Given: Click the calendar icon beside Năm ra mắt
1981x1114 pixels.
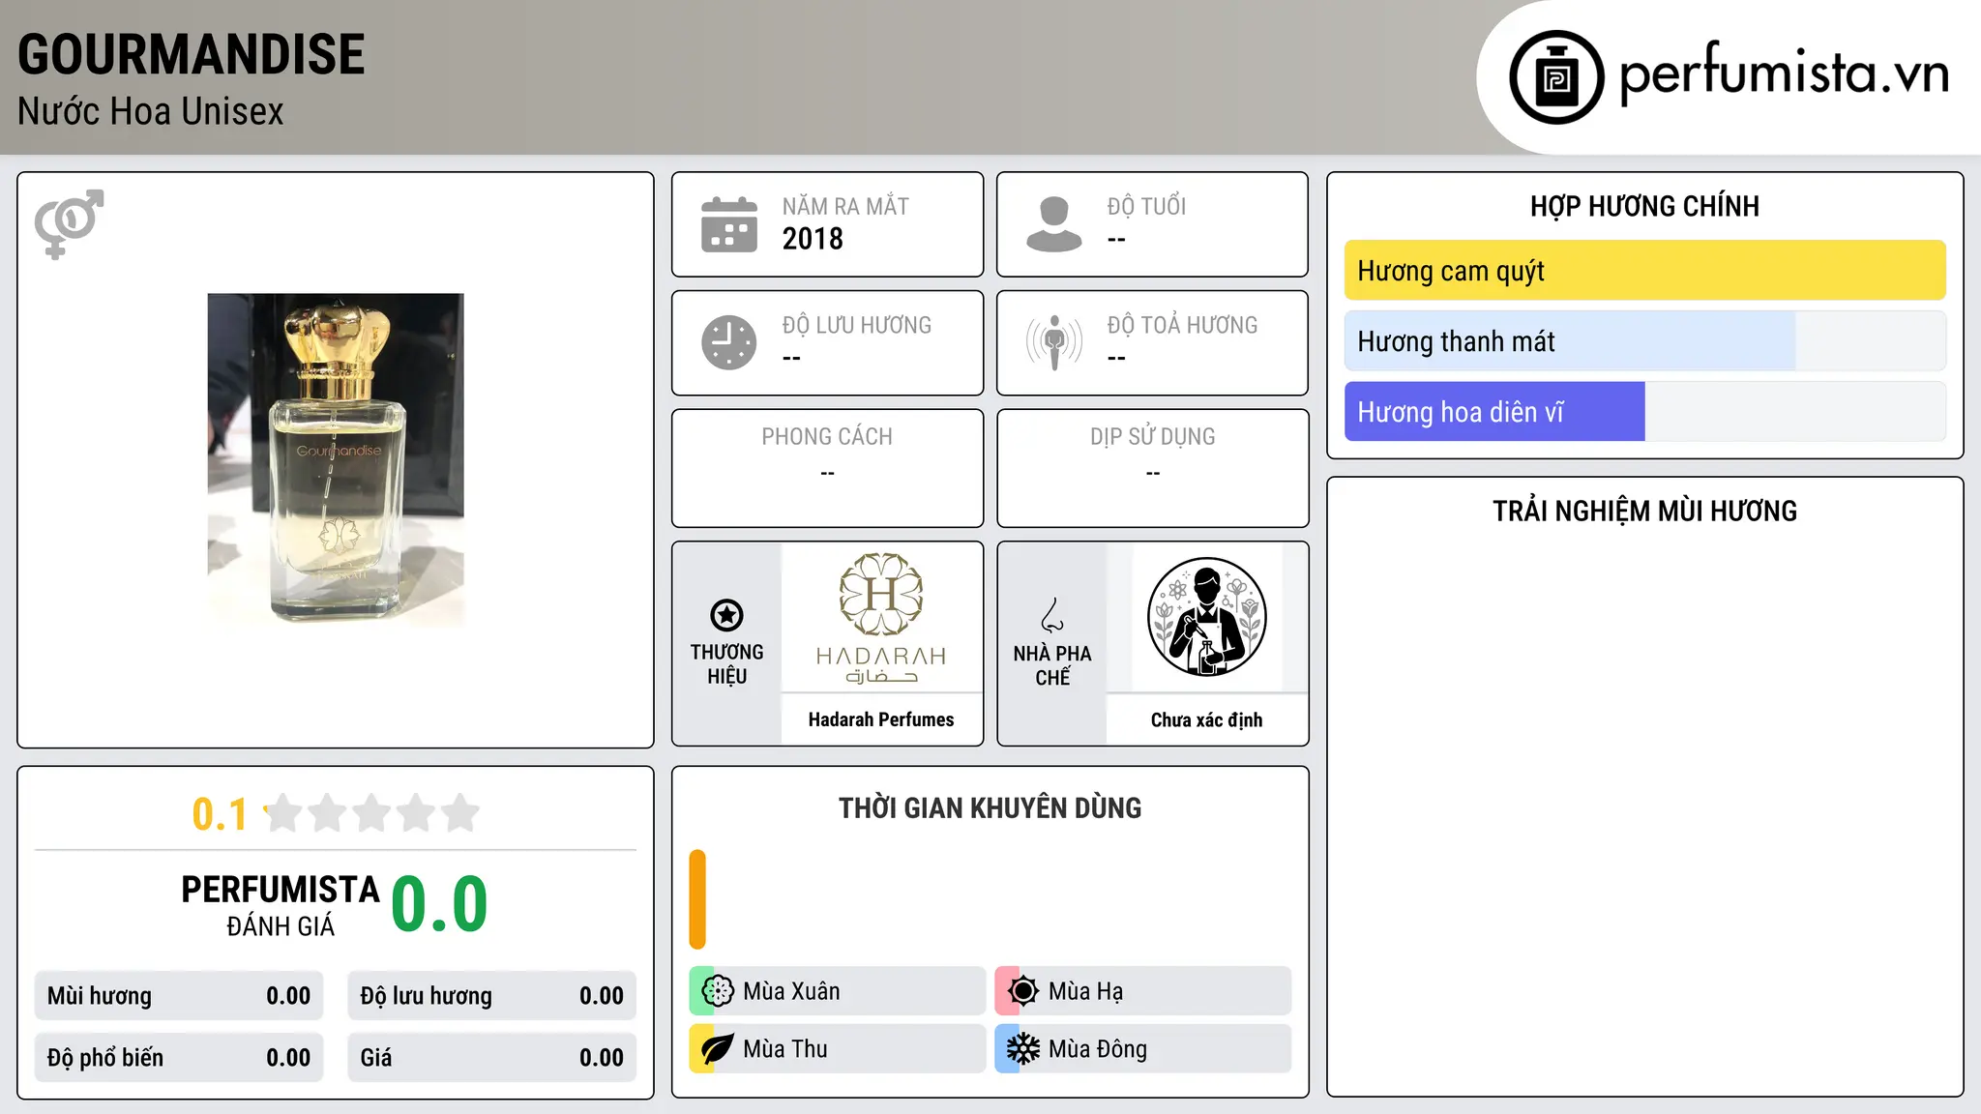Looking at the screenshot, I should 729,224.
